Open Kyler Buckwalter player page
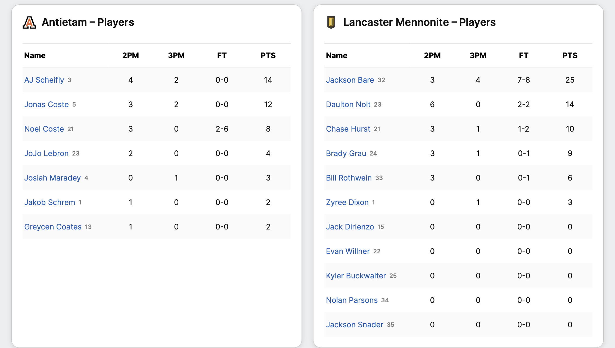 coord(356,276)
